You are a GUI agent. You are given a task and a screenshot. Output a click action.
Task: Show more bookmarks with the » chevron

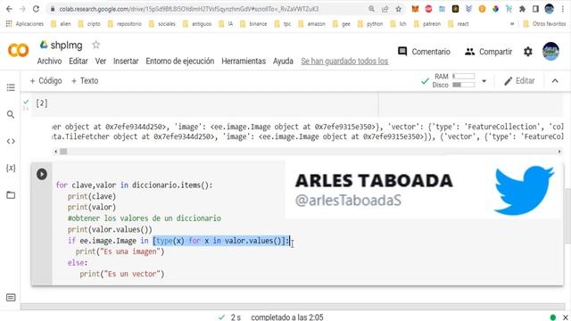pos(512,24)
